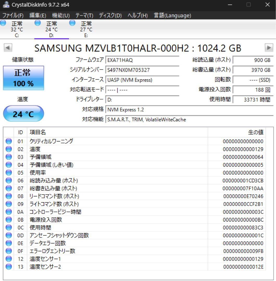Click the CrystalDiskInfo title bar icon
The width and height of the screenshot is (276, 281).
(6, 5)
